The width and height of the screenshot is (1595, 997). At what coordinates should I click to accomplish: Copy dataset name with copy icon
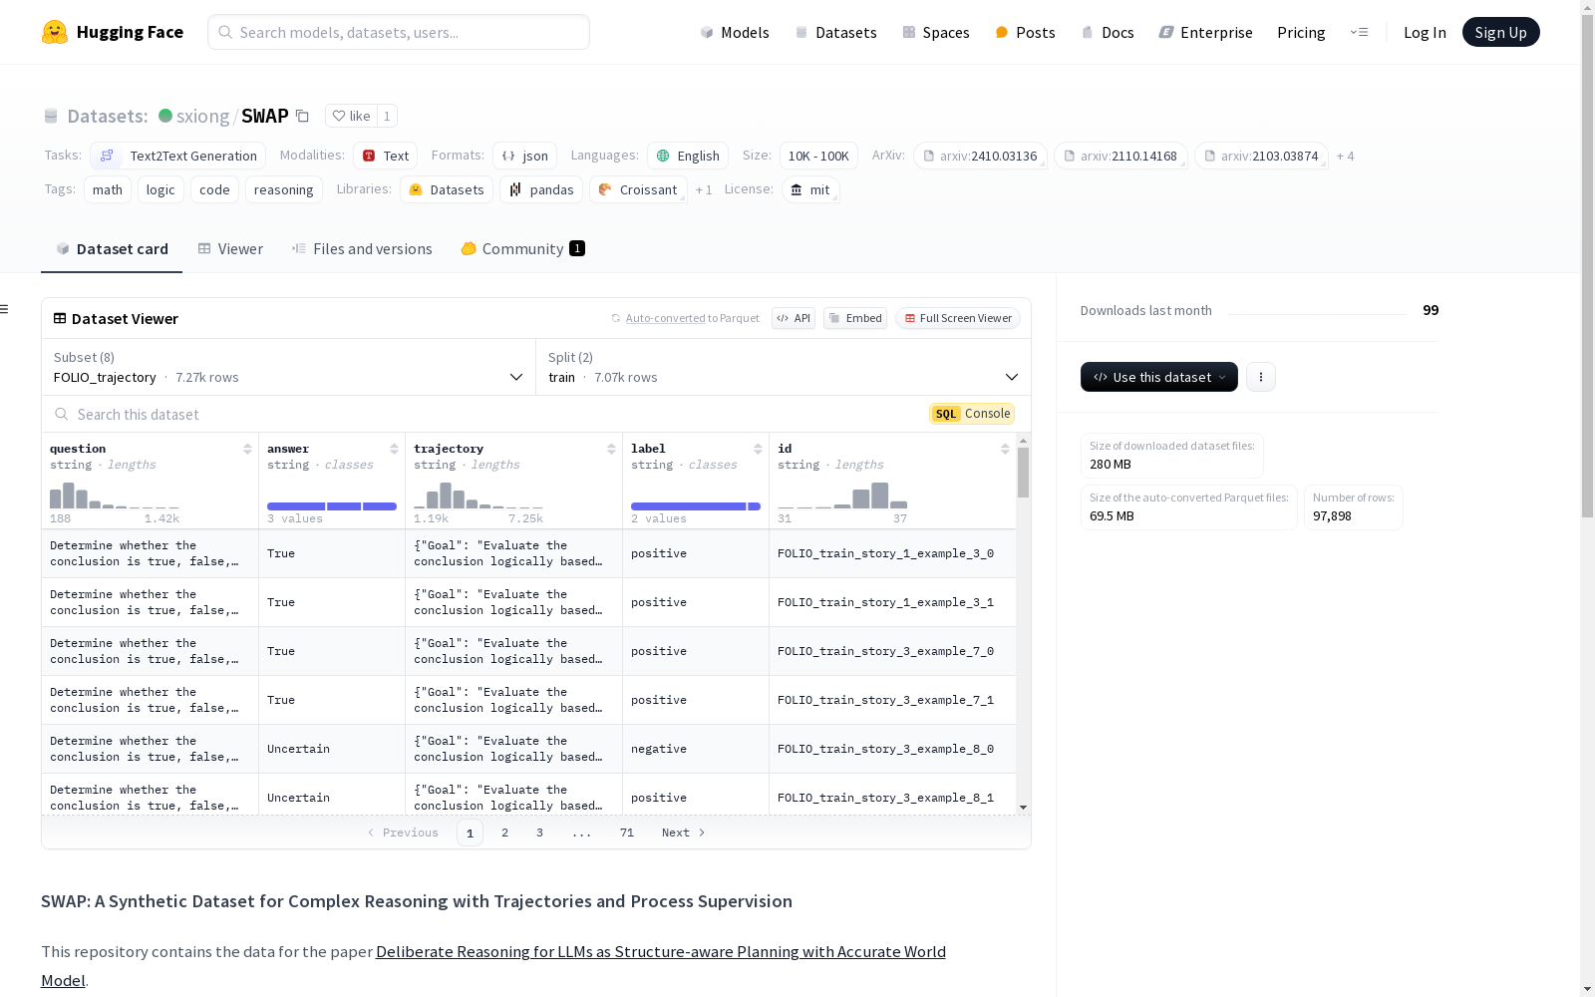302,116
